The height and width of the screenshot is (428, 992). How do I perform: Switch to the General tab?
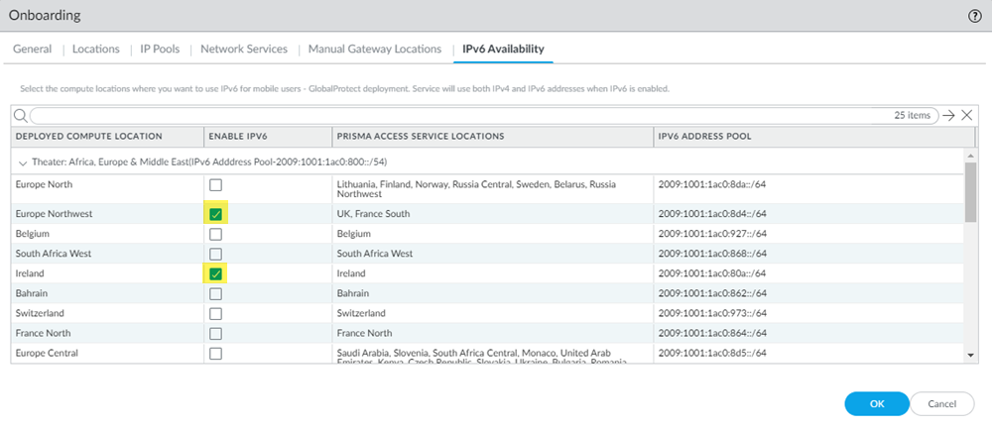click(33, 49)
